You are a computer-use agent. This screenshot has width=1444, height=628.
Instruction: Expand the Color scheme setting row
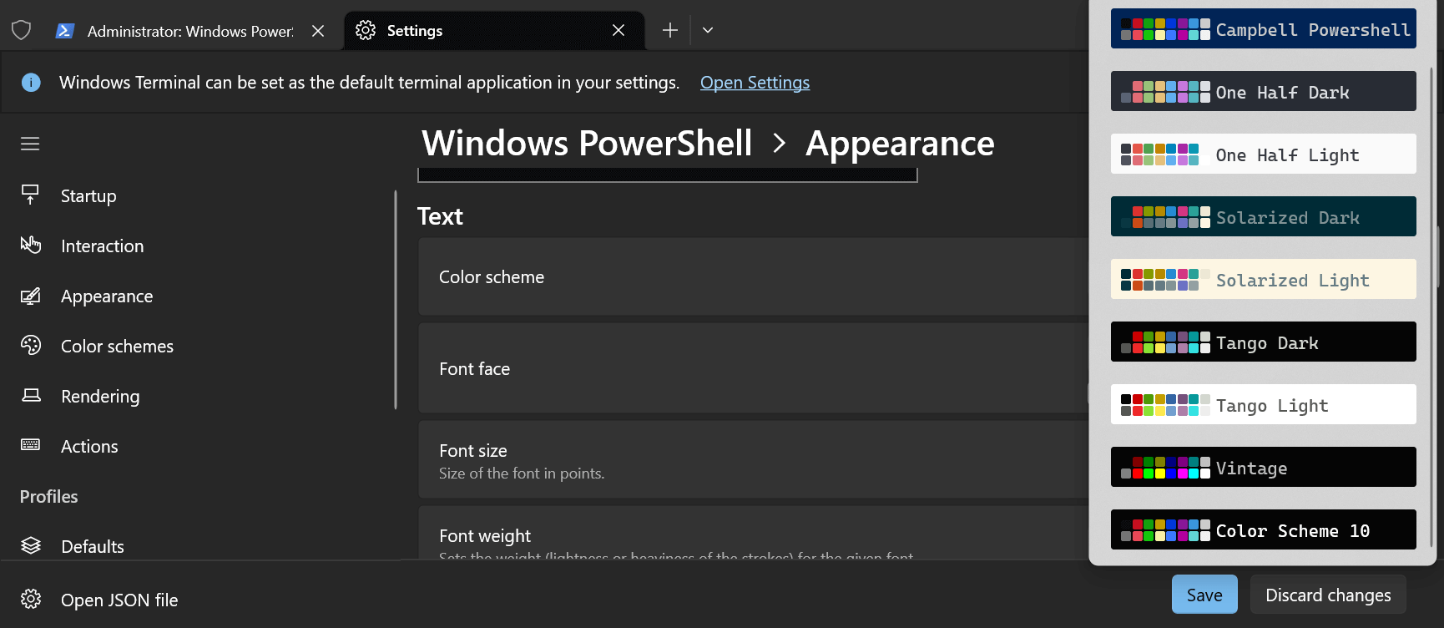tap(753, 276)
